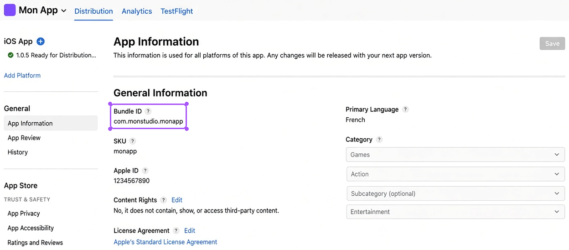Screen dimensions: 569x250
Task: Click the General Information heading
Action: pos(160,93)
